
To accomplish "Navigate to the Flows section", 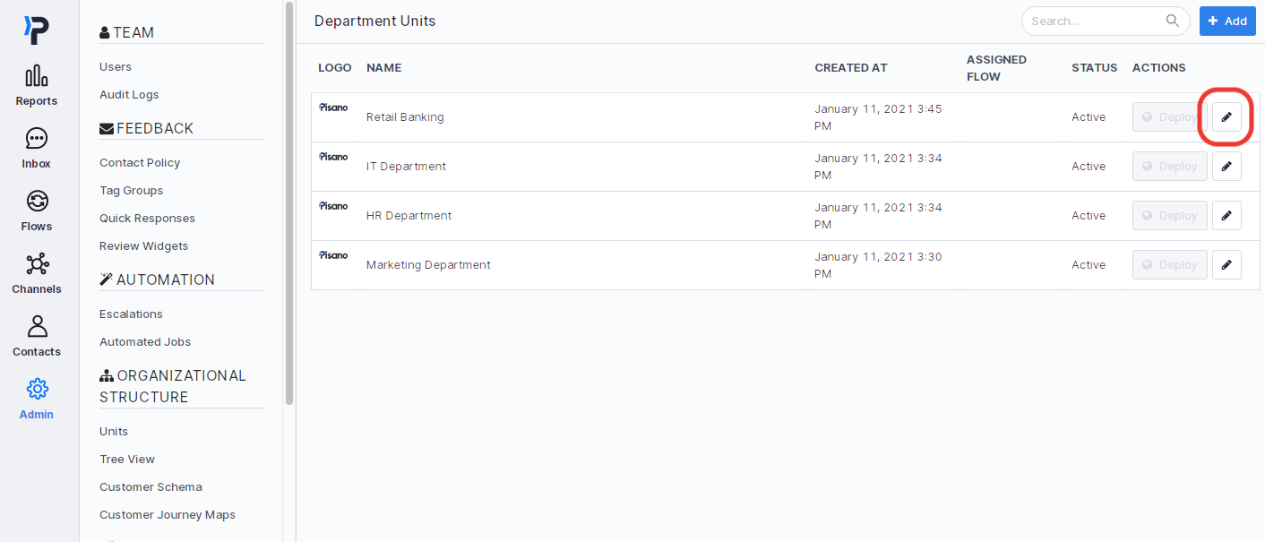I will tap(36, 211).
